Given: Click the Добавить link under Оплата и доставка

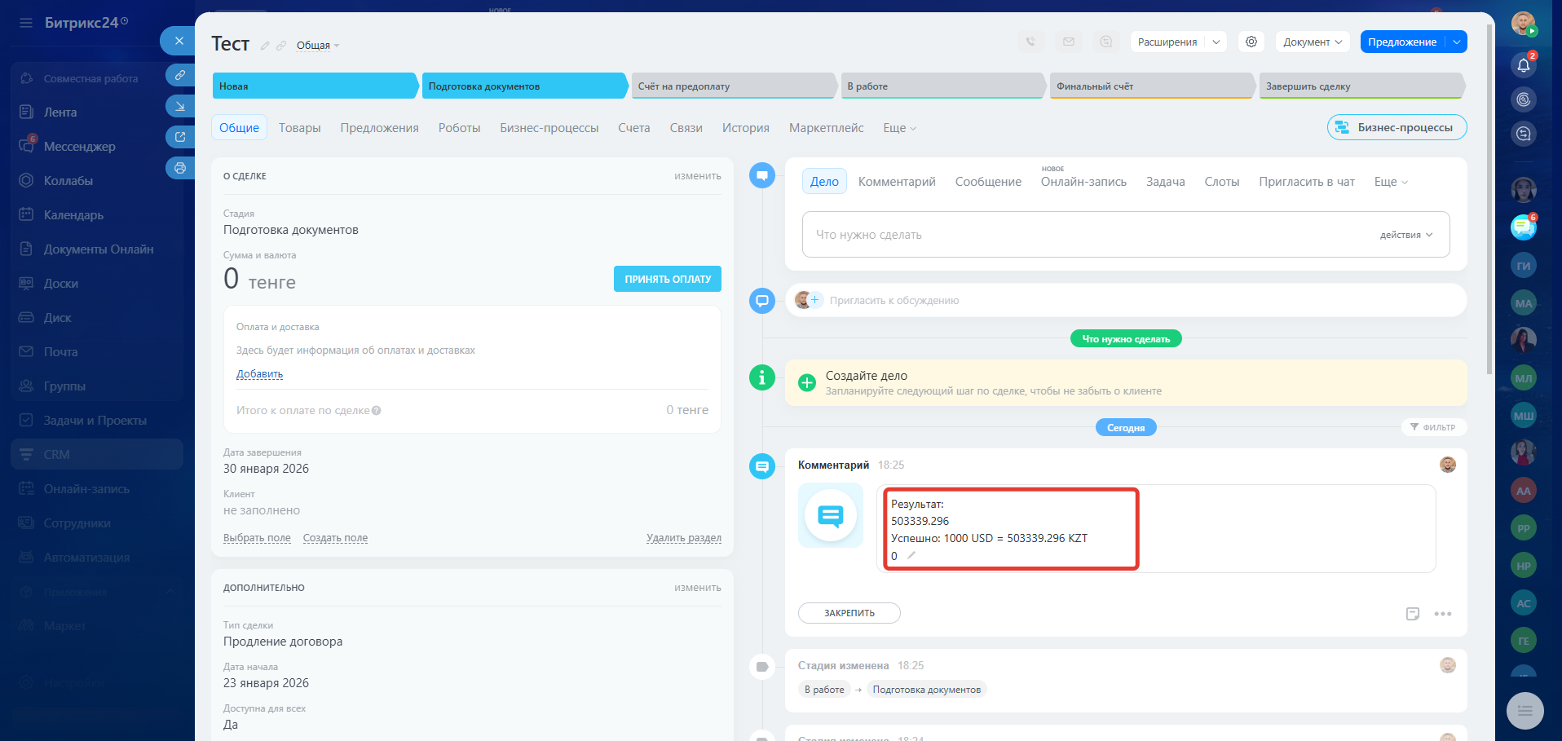Looking at the screenshot, I should tap(259, 374).
